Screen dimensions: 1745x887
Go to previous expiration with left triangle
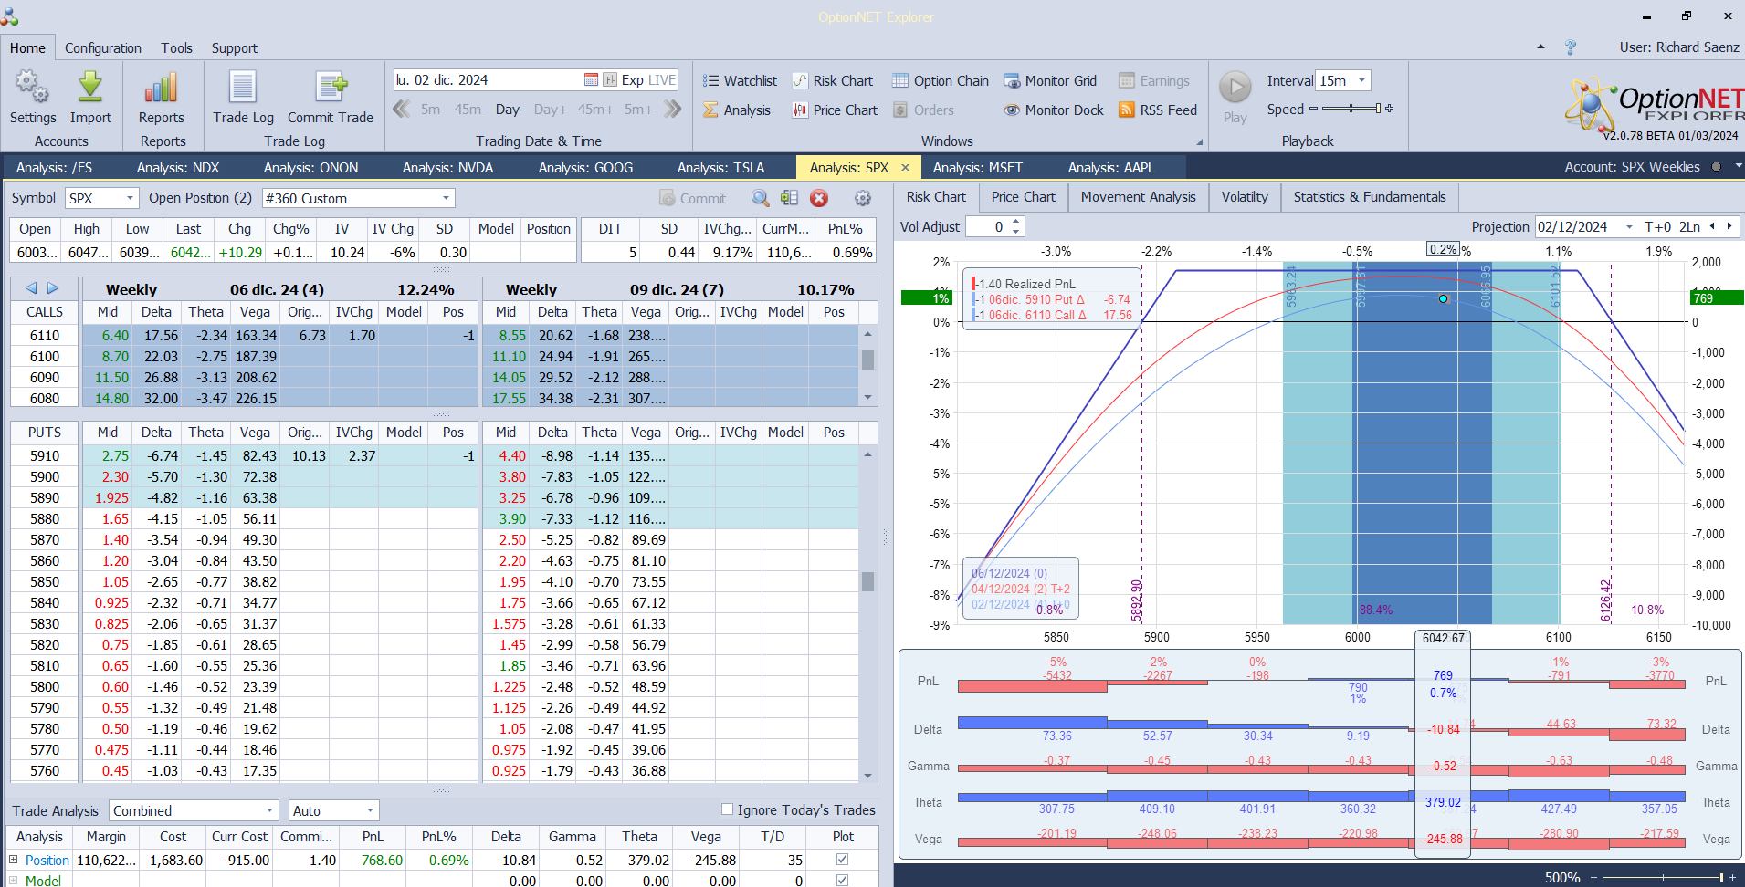[x=31, y=288]
